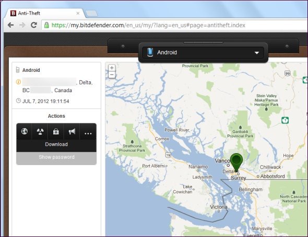Go forward in browser history
The height and width of the screenshot is (237, 308).
[22, 25]
